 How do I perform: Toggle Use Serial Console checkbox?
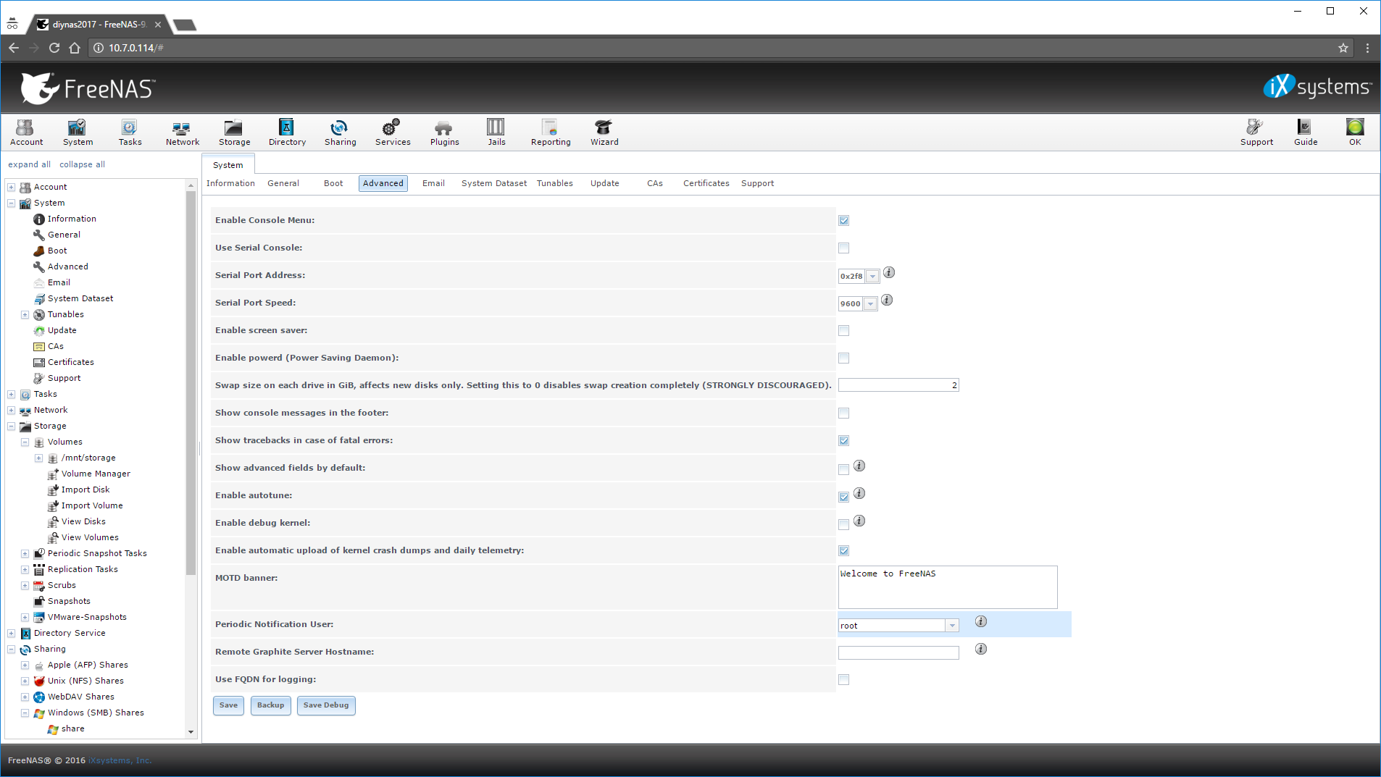[843, 248]
